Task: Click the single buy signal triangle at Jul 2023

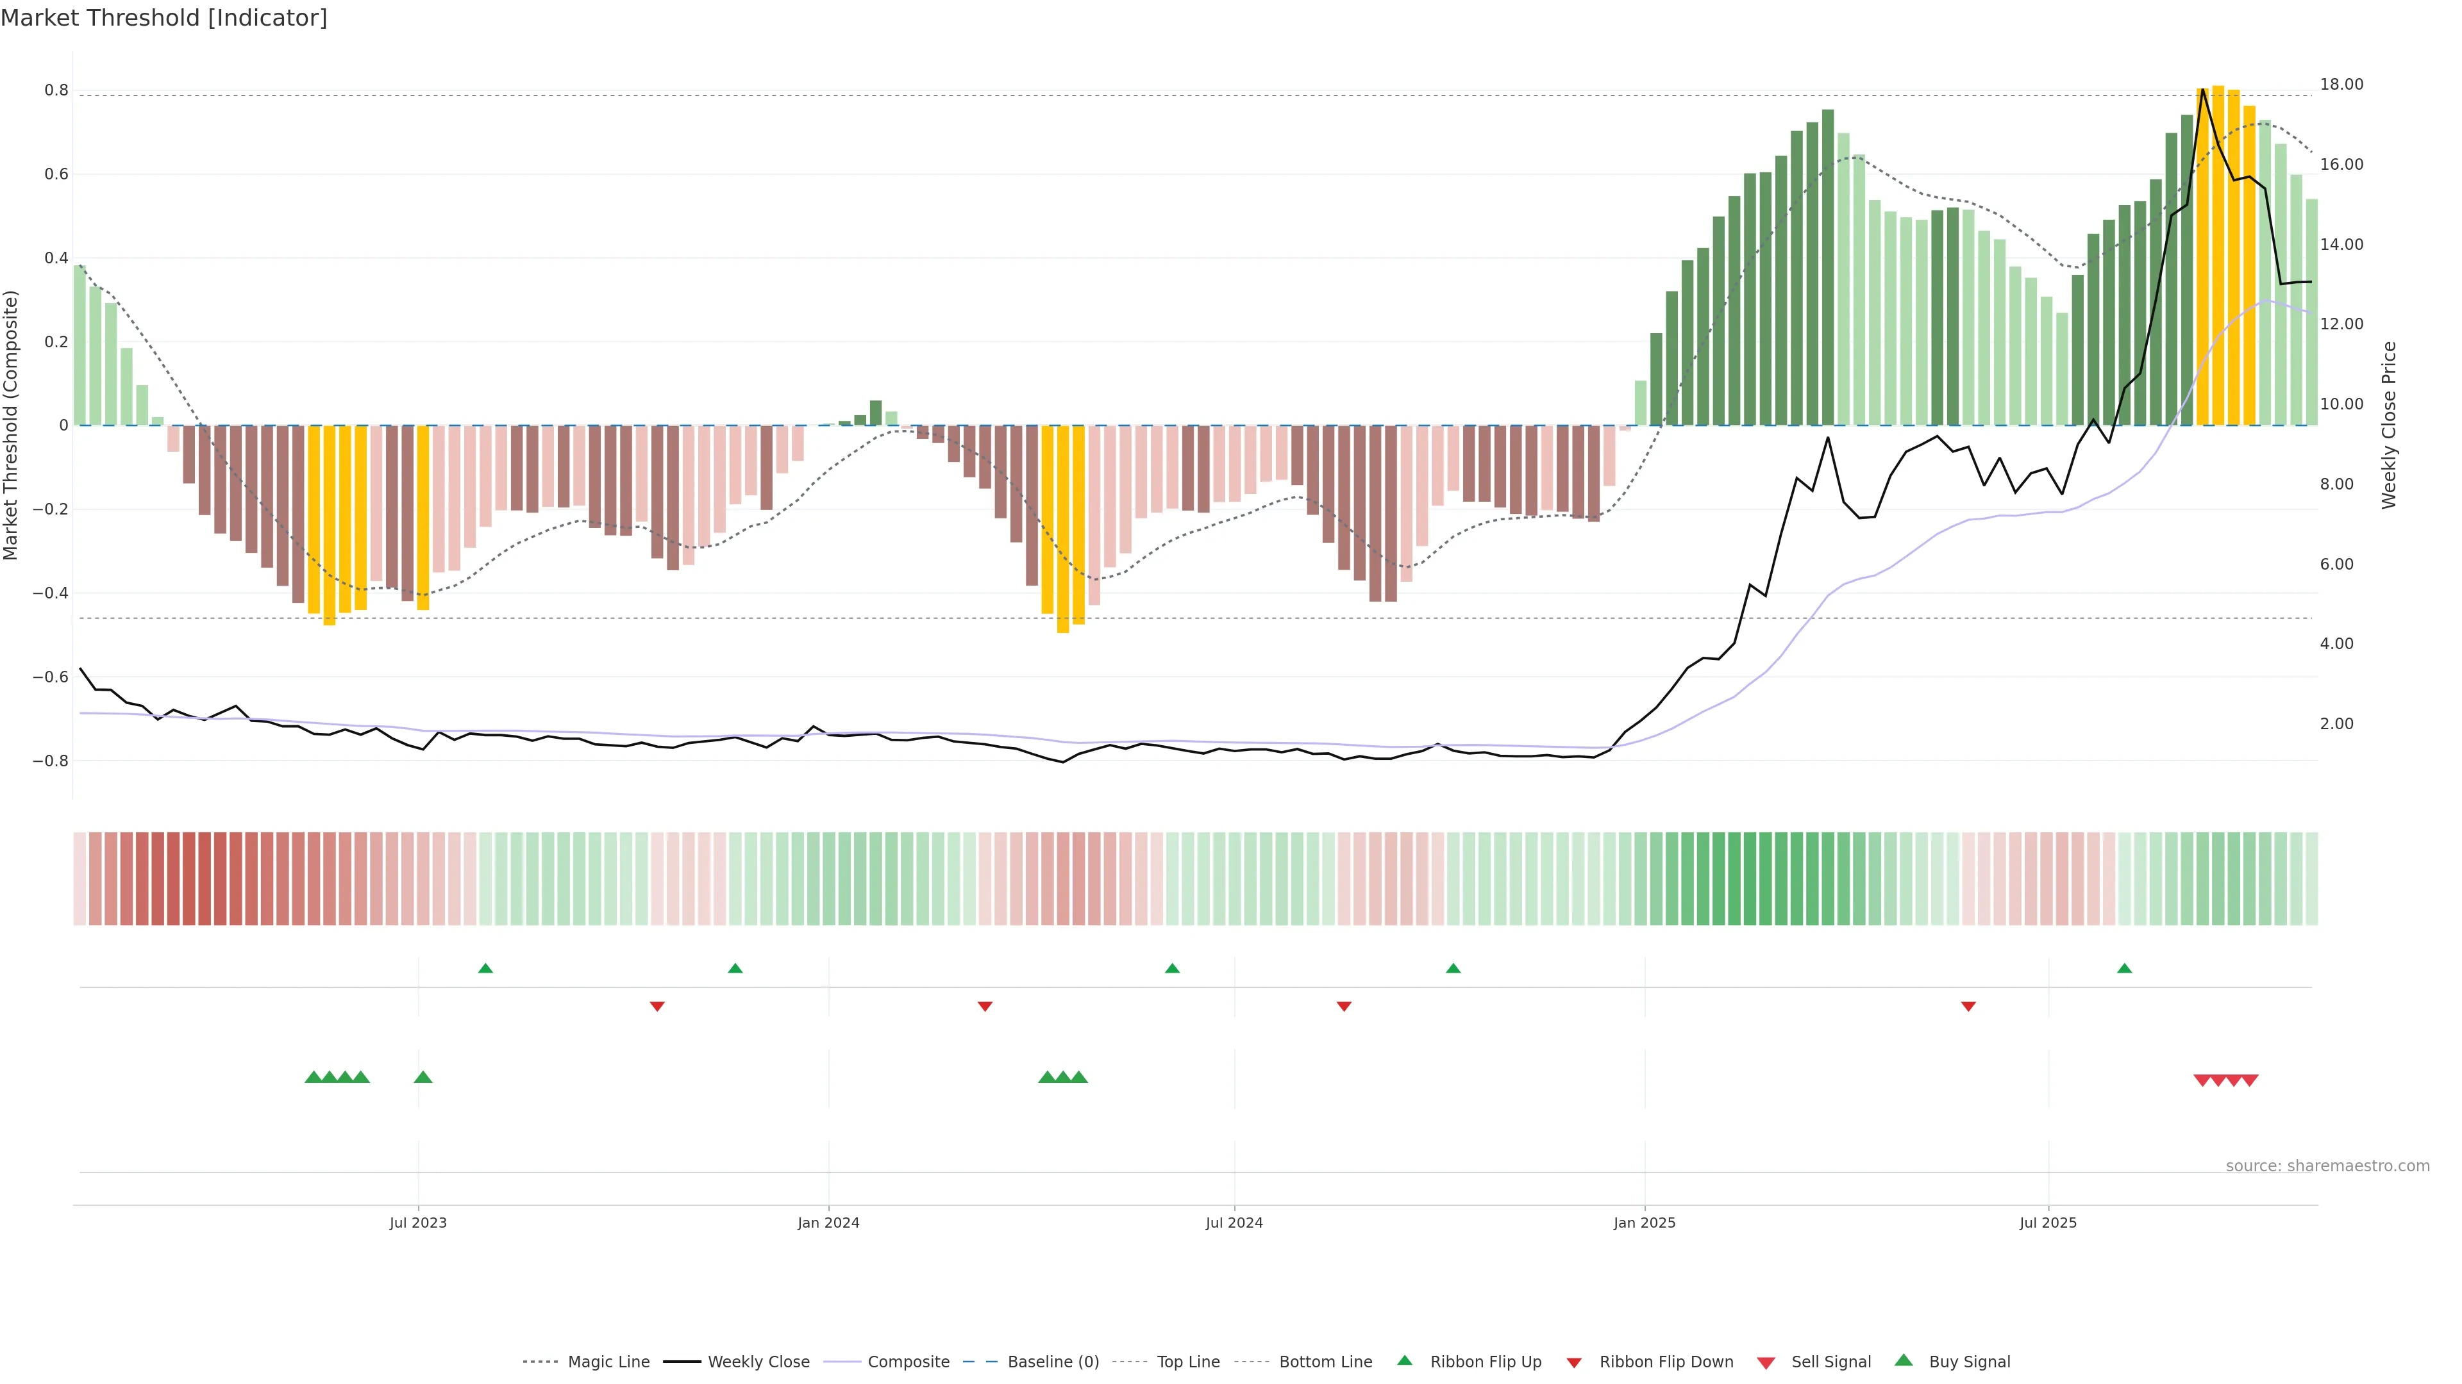Action: pyautogui.click(x=423, y=1077)
